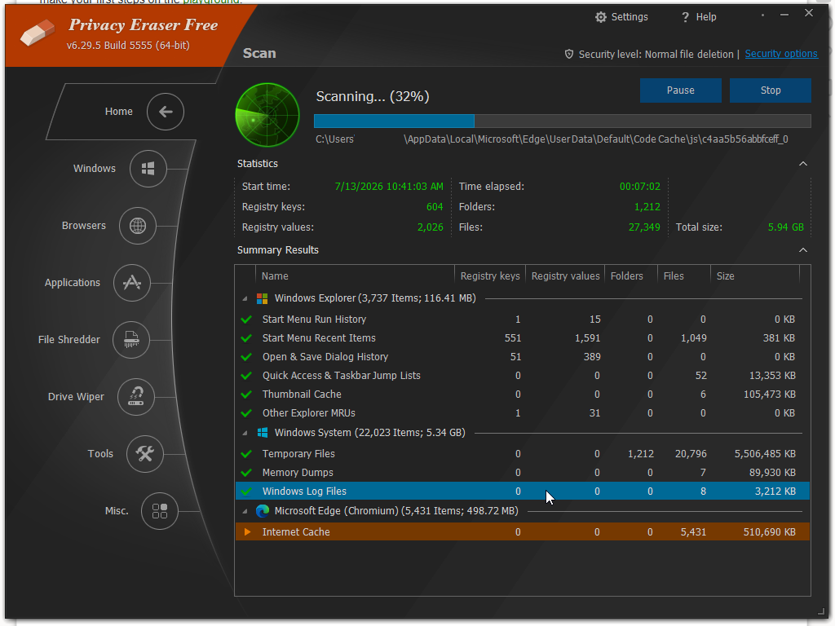835x626 pixels.
Task: Click the orange arrow beside Internet Cache
Action: tap(247, 531)
